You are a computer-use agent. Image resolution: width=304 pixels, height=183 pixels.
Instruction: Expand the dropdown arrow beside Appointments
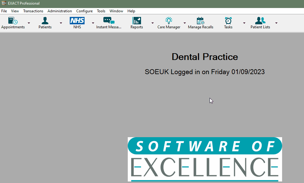[x=29, y=23]
